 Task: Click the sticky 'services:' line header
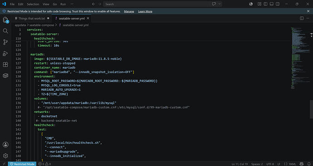point(35,30)
